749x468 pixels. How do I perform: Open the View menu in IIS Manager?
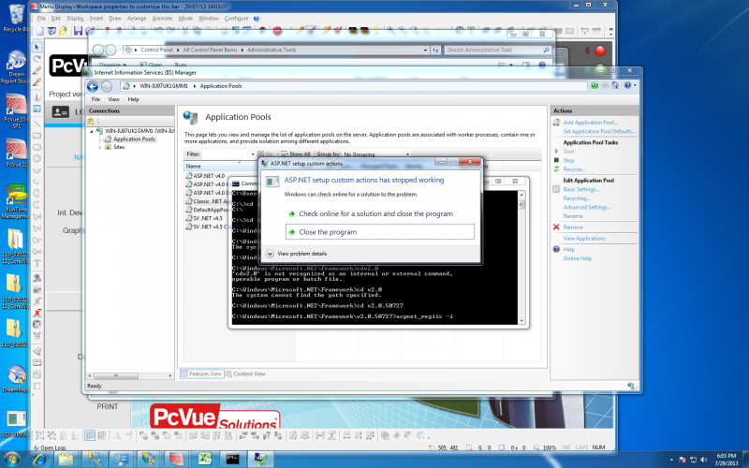pyautogui.click(x=113, y=99)
